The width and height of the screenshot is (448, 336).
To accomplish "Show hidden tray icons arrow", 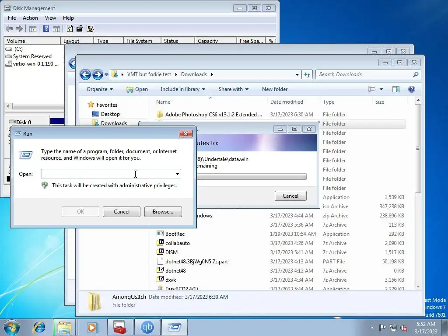I will 372,328.
